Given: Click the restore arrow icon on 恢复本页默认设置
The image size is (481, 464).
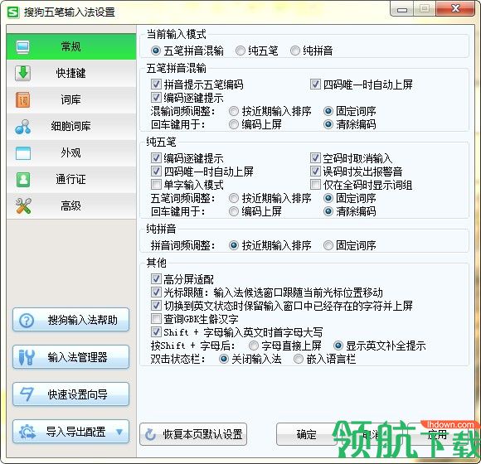Looking at the screenshot, I should click(151, 434).
